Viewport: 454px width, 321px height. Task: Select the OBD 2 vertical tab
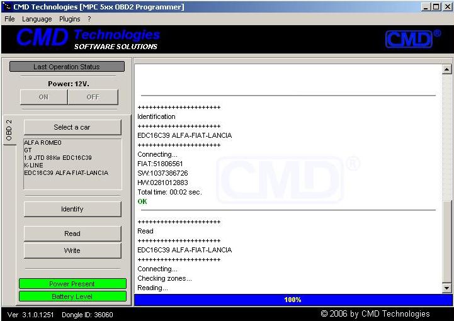[x=9, y=130]
